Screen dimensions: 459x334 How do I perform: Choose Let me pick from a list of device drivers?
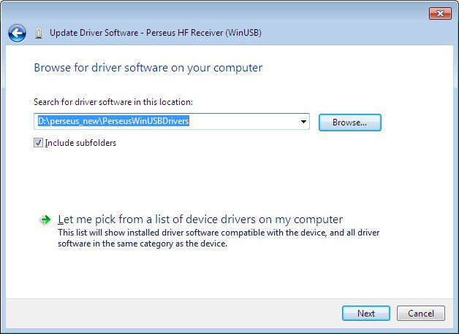point(200,220)
